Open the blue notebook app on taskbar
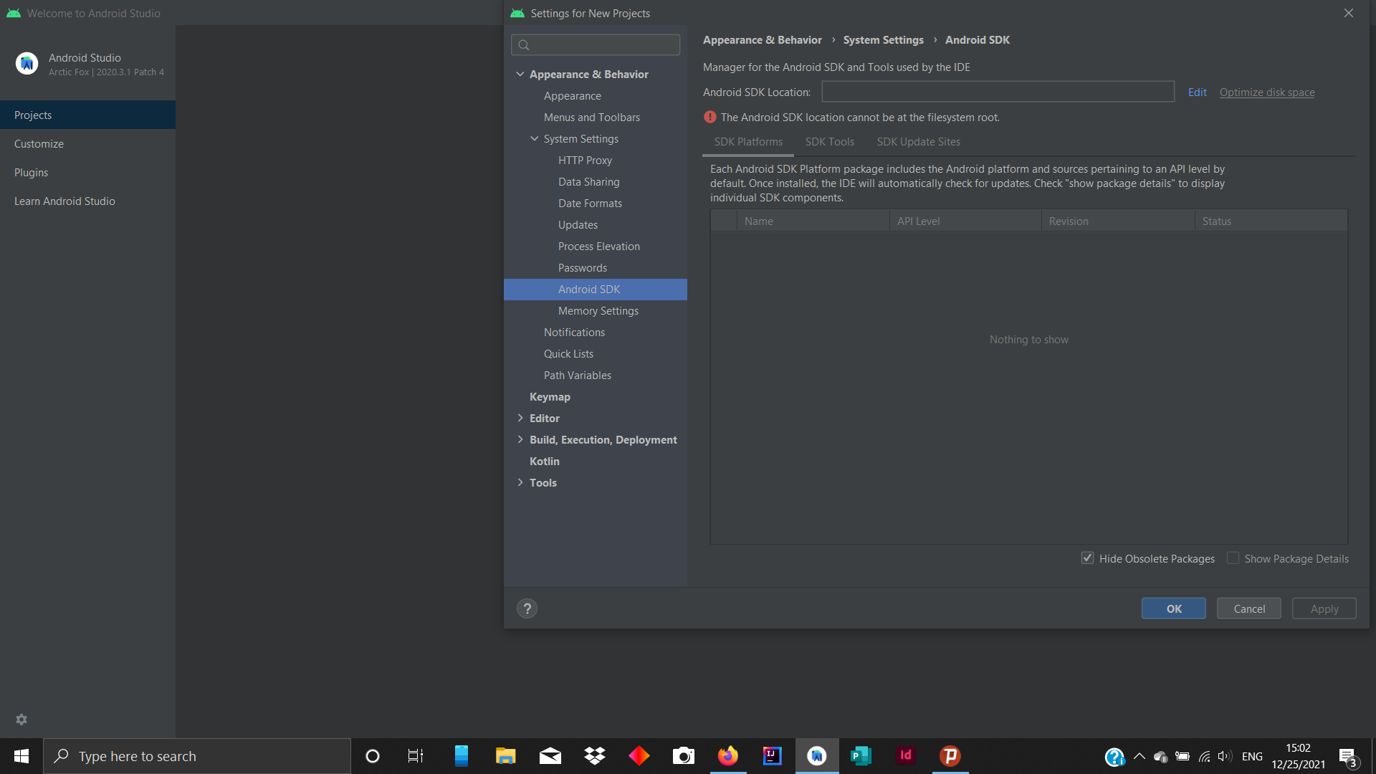The image size is (1376, 774). tap(462, 756)
